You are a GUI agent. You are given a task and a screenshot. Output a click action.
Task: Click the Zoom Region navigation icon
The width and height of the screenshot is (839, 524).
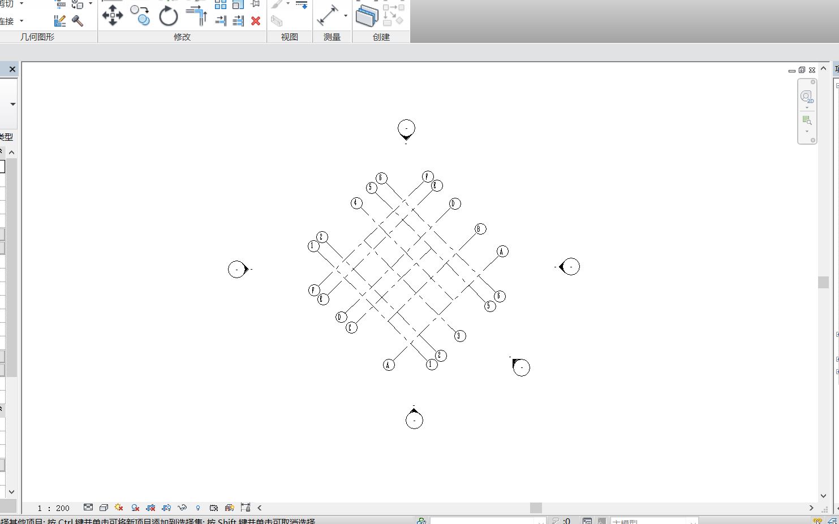807,120
